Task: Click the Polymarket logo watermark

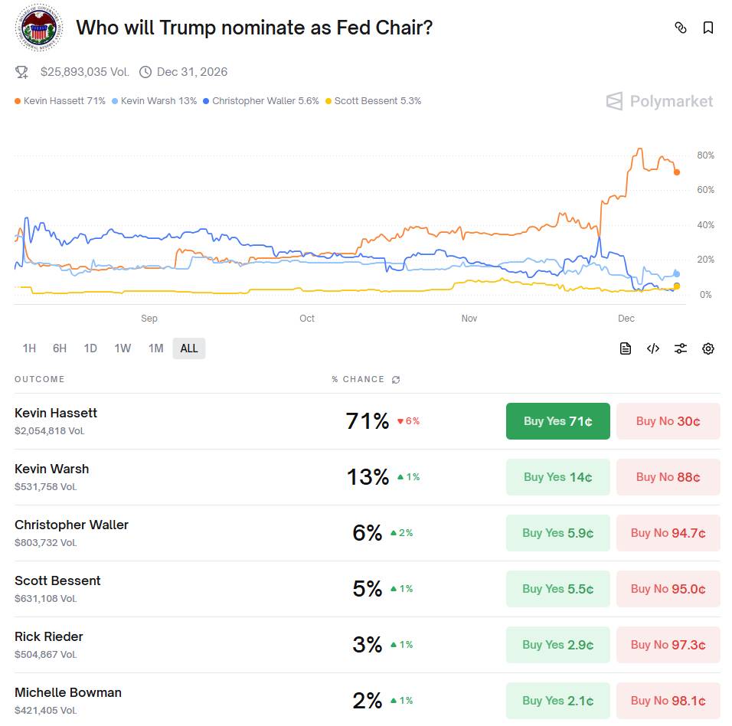Action: [x=658, y=100]
